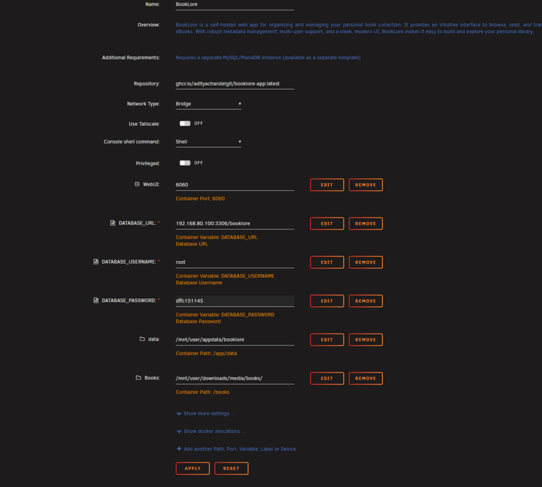Click the Apply button
This screenshot has width=542, height=487.
[x=192, y=468]
